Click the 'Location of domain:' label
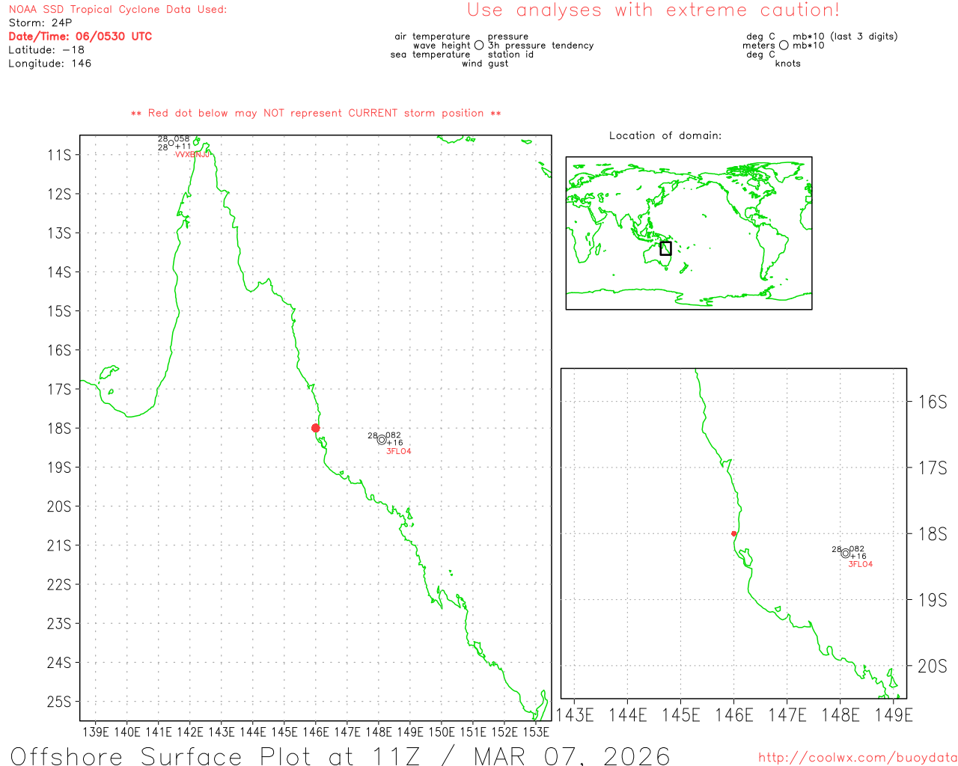Screen dimensions: 958x766 point(665,135)
